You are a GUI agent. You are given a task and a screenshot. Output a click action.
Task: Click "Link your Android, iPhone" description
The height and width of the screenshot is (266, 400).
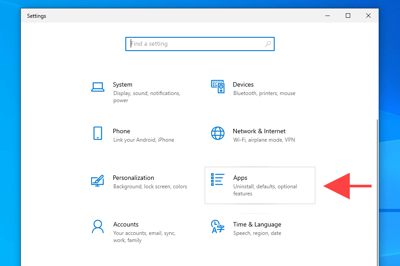pyautogui.click(x=144, y=140)
